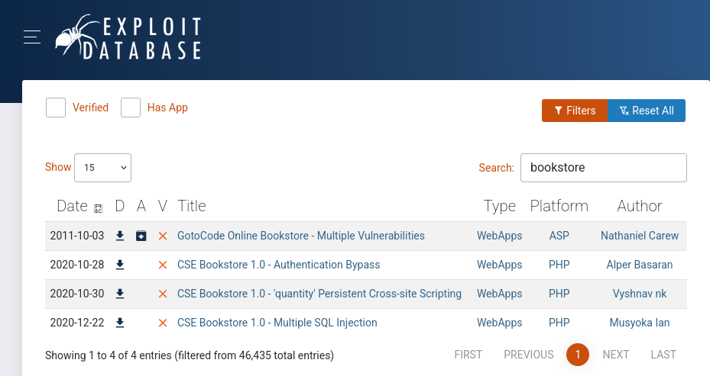
Task: Select the ASP platform link
Action: [x=559, y=236]
